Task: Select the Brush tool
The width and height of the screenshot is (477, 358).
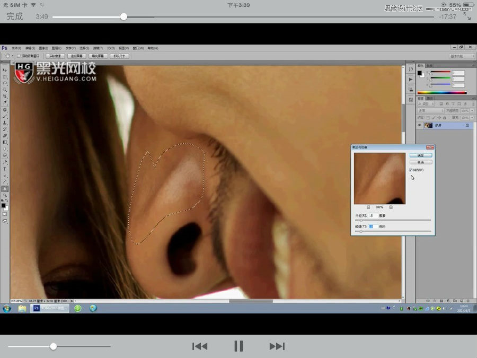Action: pos(5,116)
